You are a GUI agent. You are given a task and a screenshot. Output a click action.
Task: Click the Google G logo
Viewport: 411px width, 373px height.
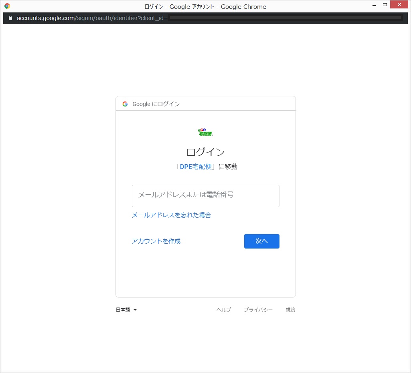[x=125, y=104]
